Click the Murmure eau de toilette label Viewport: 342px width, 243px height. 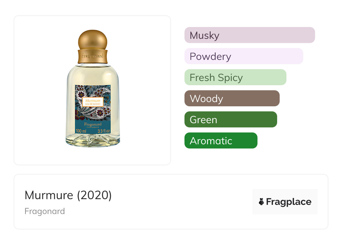pyautogui.click(x=93, y=102)
